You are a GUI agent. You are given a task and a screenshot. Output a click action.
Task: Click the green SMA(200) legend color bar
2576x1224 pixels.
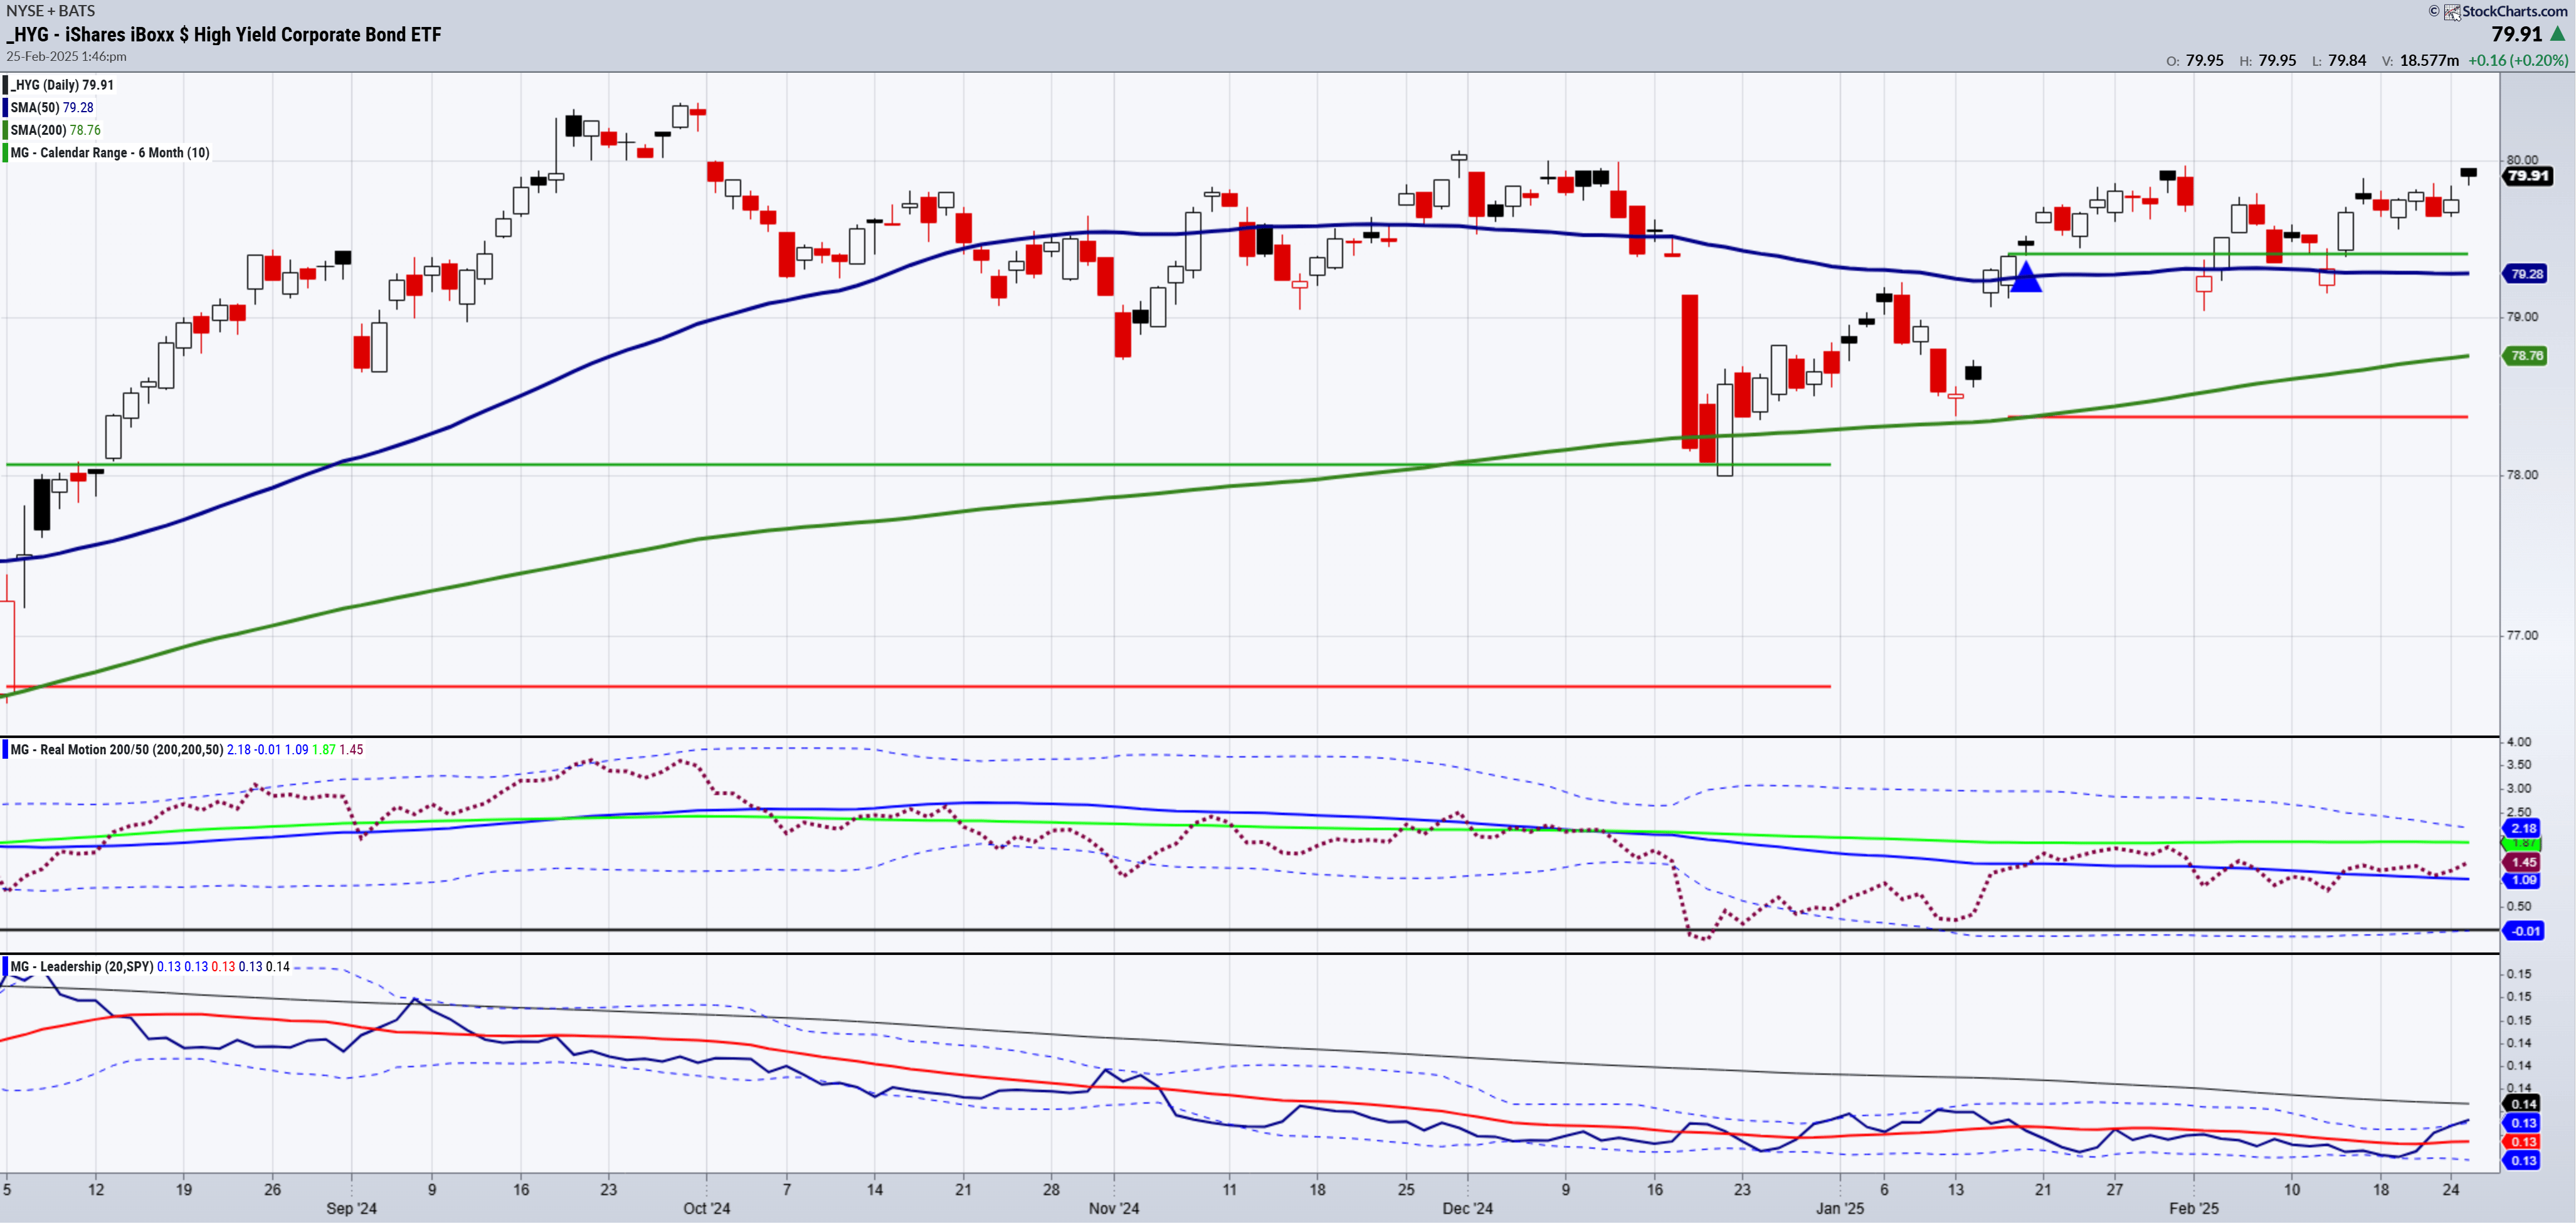click(x=5, y=130)
